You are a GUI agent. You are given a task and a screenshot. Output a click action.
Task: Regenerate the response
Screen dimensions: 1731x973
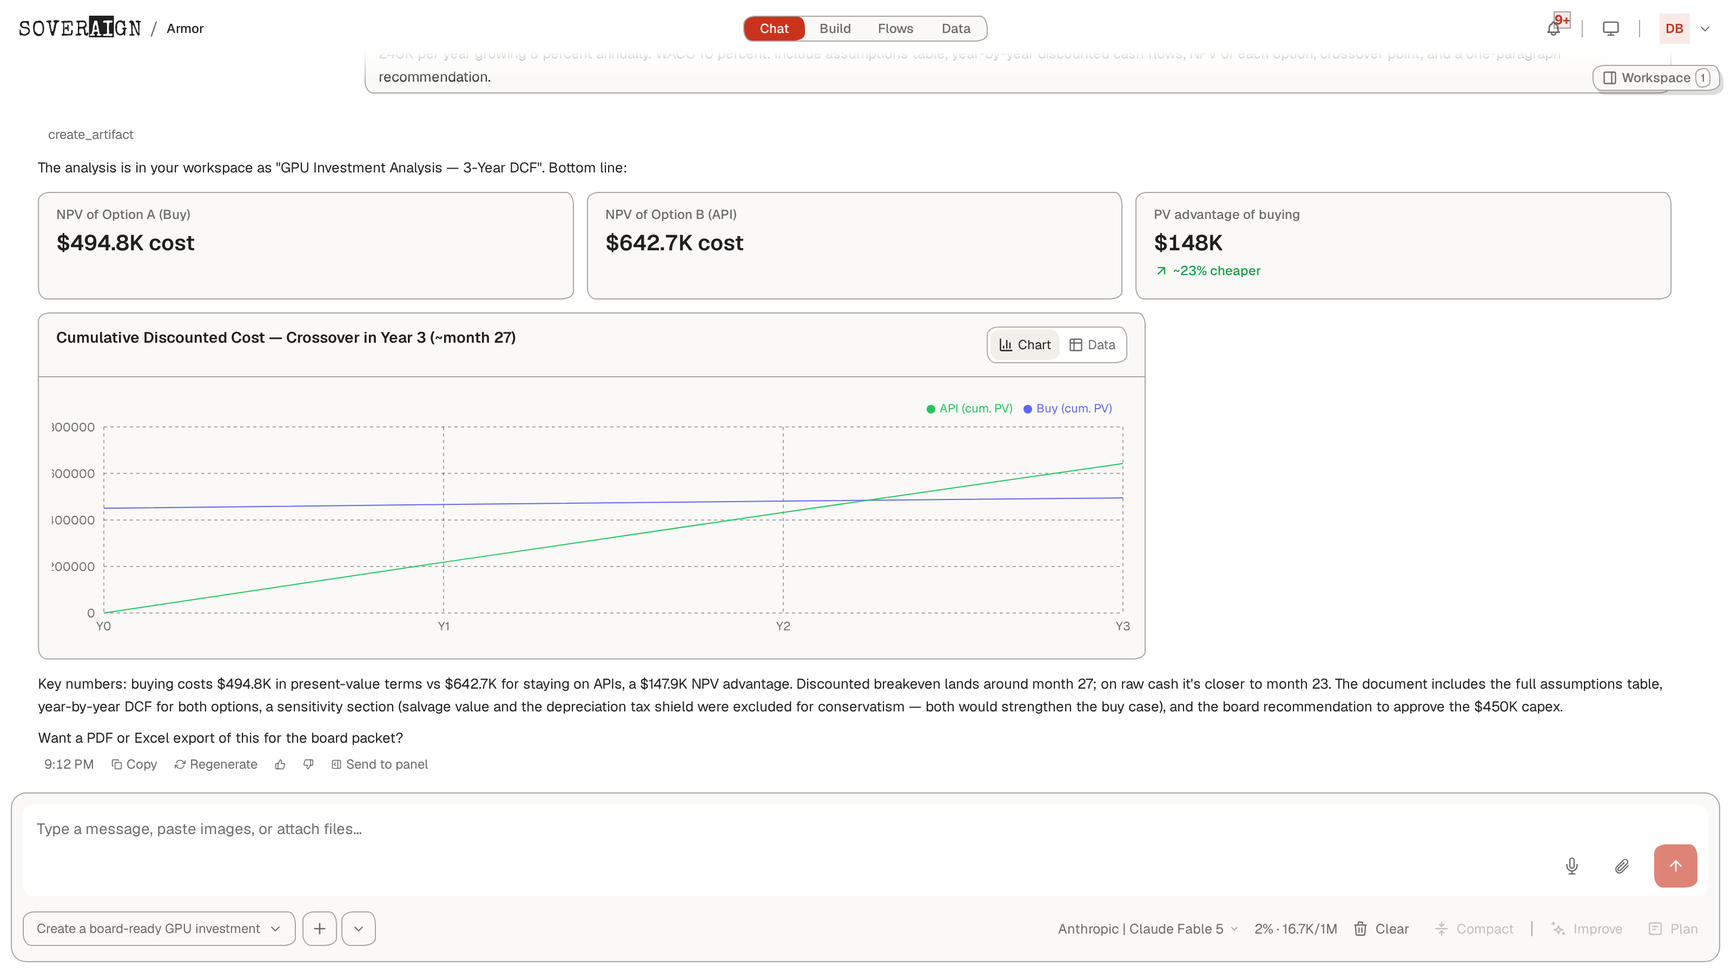pyautogui.click(x=216, y=764)
